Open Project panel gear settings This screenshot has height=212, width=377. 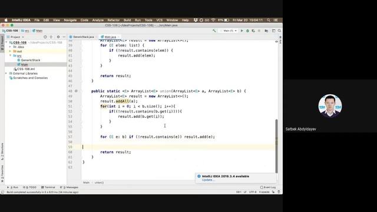(x=58, y=37)
